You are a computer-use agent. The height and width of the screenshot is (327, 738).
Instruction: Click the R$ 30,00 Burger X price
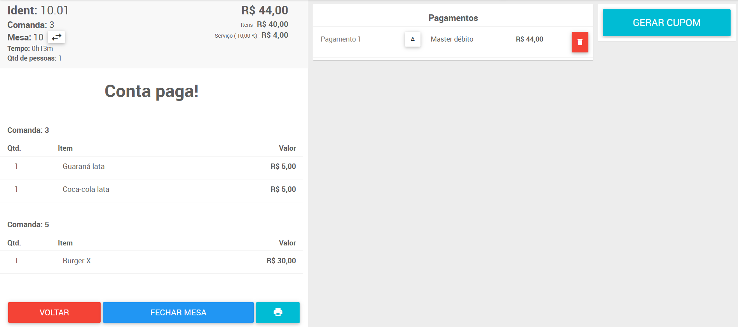[281, 261]
